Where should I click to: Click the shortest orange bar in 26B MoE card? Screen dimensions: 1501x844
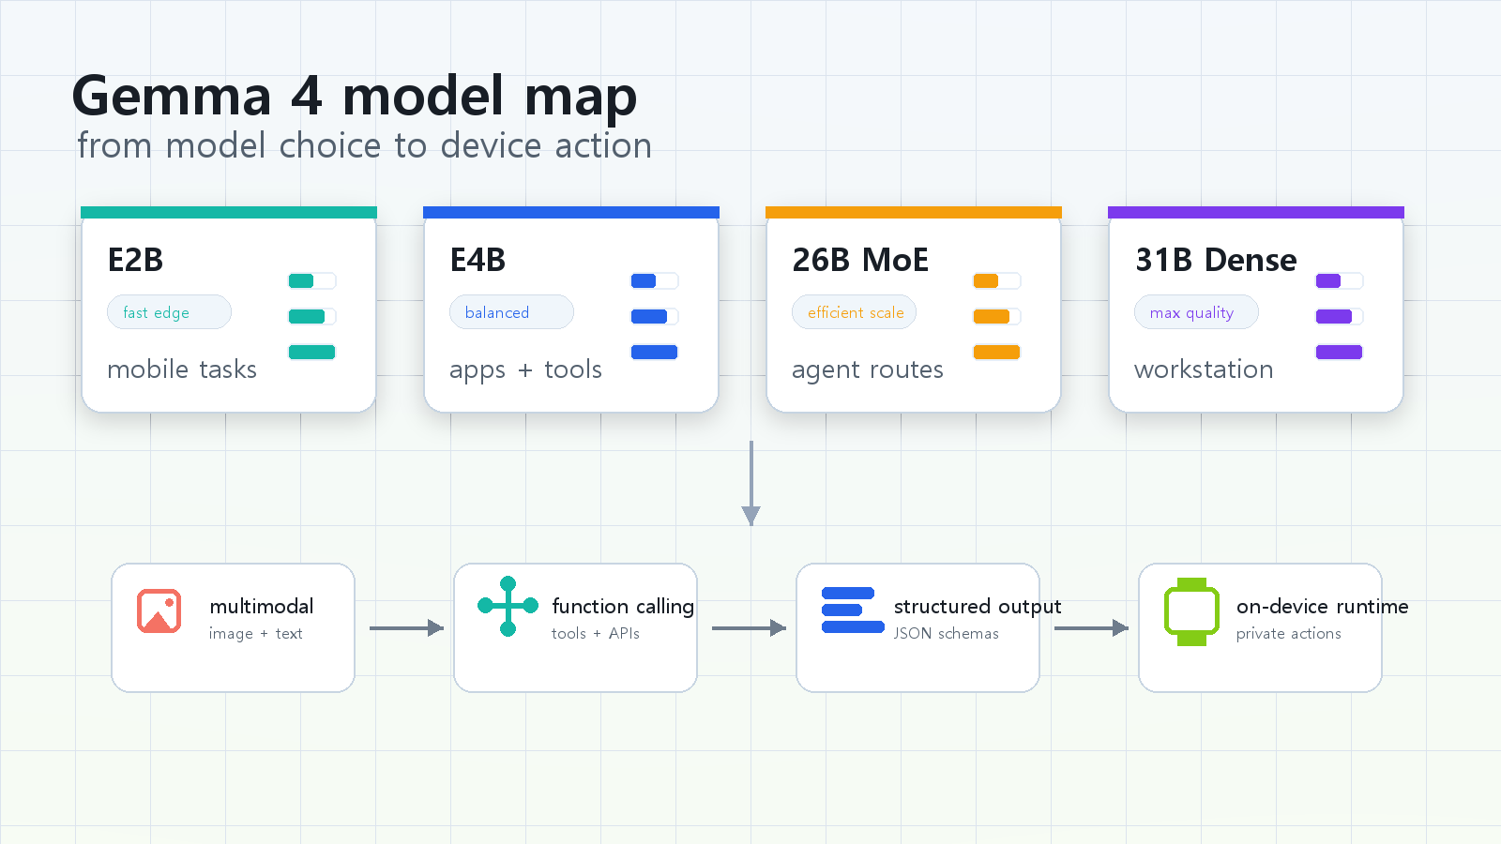tap(986, 280)
